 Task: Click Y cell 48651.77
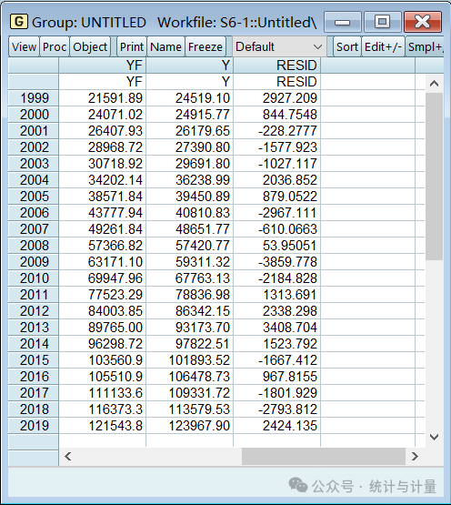click(190, 229)
